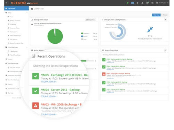Click the Altaro VM Backup logo
Screen dimensions: 174x130
[x=24, y=3]
